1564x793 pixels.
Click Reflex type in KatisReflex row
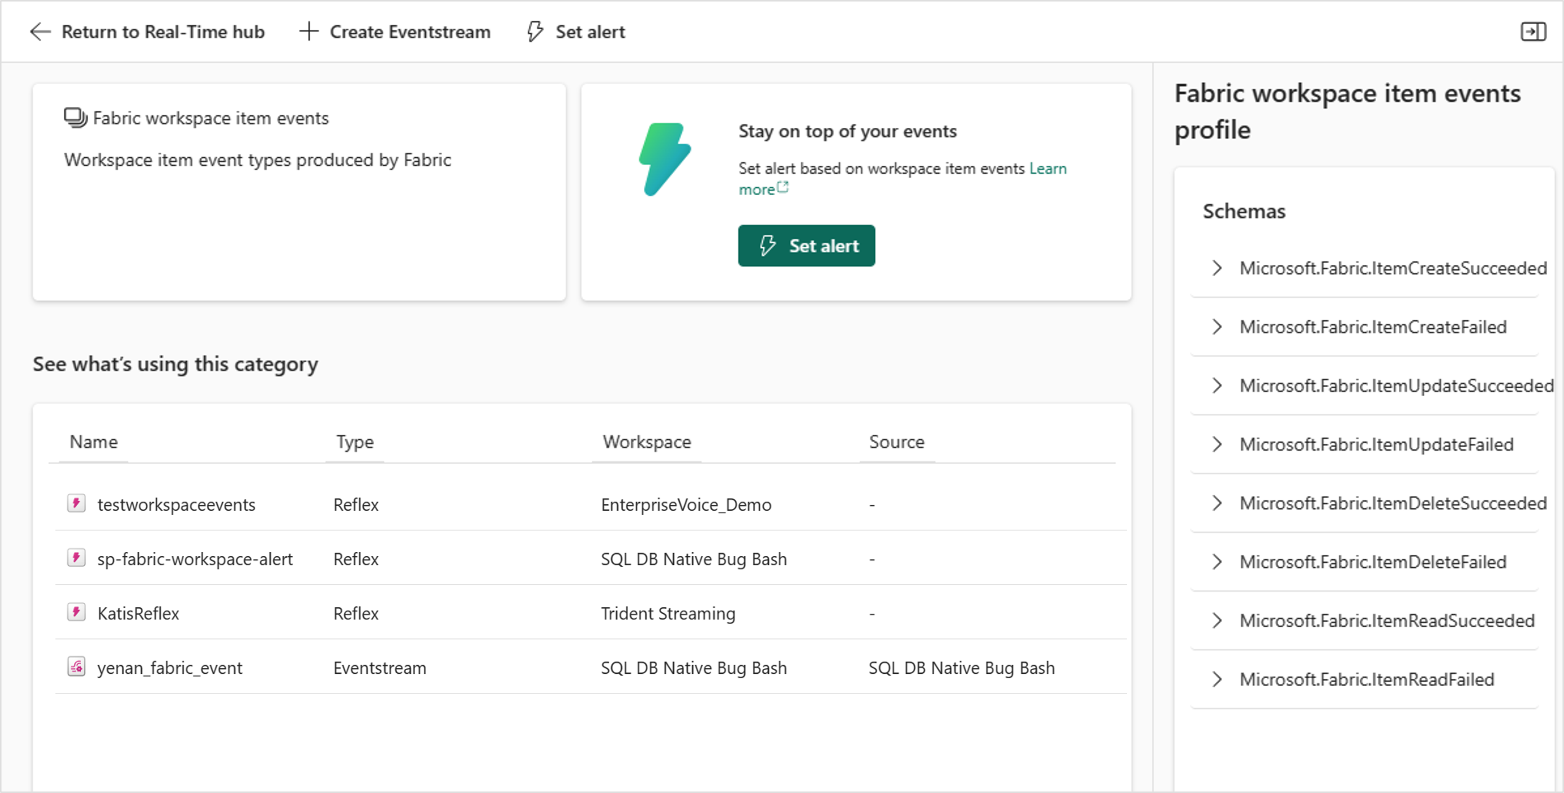tap(356, 613)
